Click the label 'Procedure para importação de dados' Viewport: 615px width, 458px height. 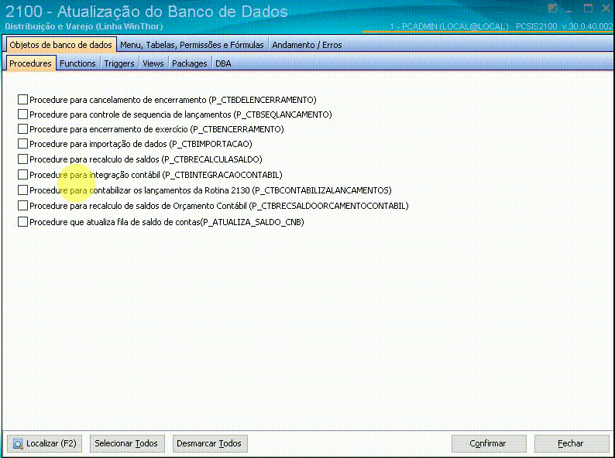pos(98,144)
